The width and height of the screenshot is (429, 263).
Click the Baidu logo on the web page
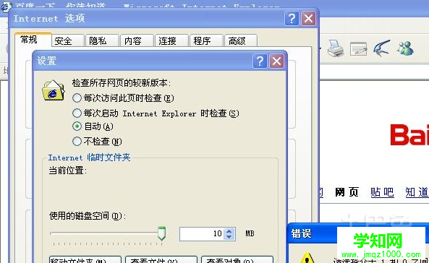[x=409, y=134]
